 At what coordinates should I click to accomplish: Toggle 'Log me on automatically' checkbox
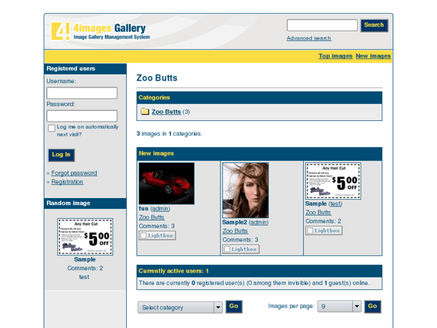tap(52, 128)
